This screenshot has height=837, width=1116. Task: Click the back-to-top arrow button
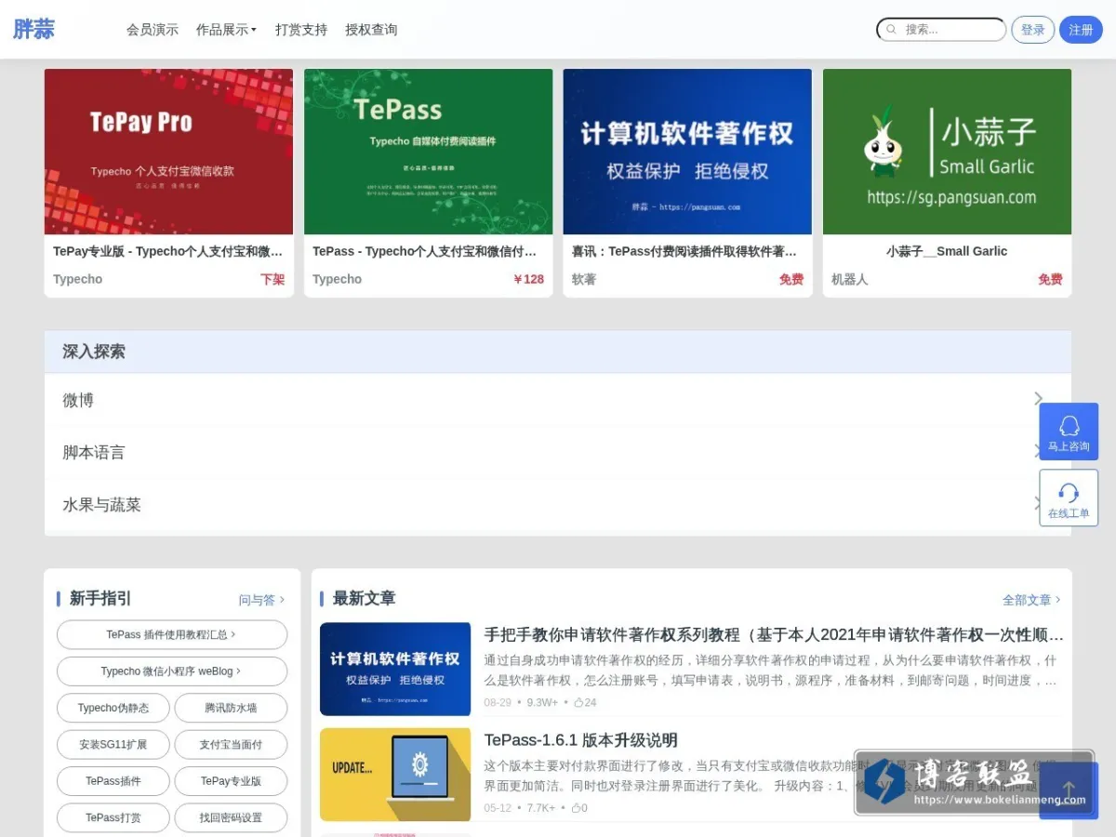(x=1069, y=790)
